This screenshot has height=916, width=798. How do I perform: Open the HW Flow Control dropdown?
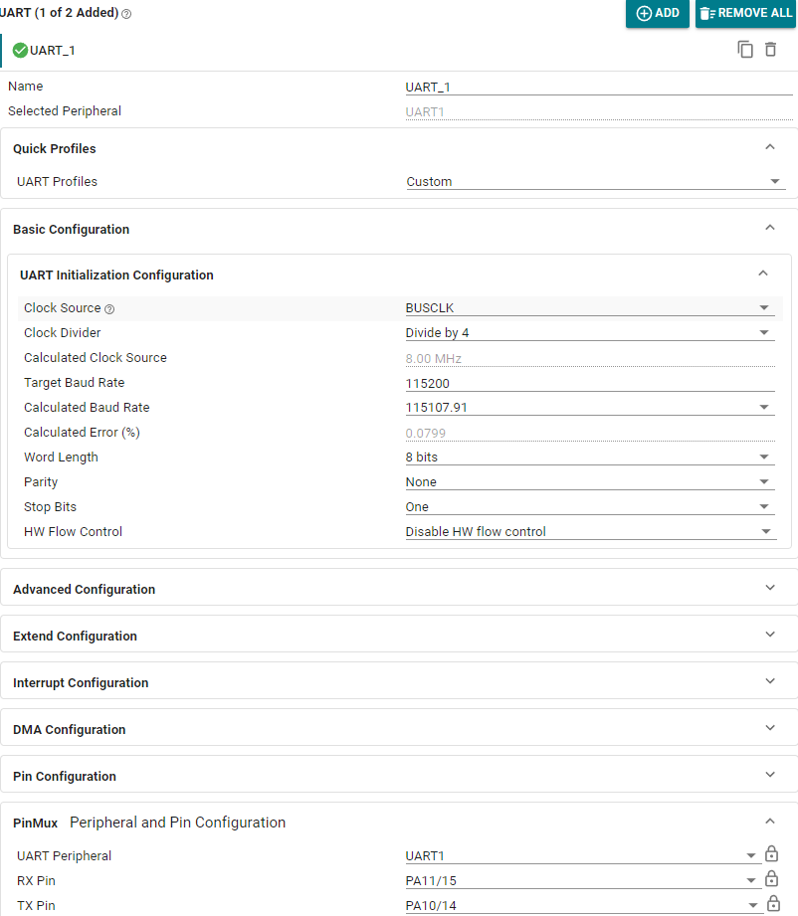click(x=588, y=532)
